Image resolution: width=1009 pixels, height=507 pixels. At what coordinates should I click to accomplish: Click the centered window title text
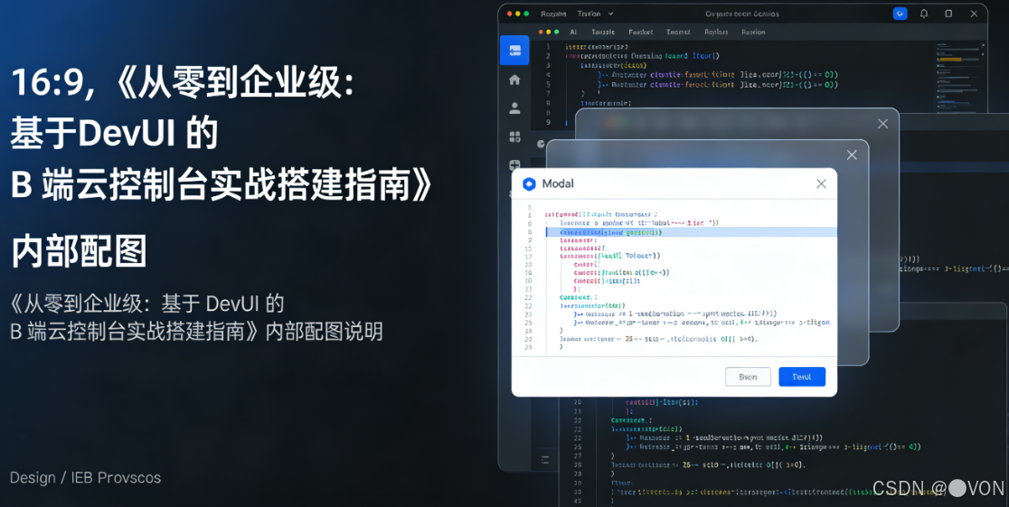click(x=742, y=14)
